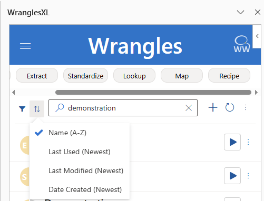Click the left arrow of the category scrollbar
The image size is (264, 201).
click(x=14, y=92)
